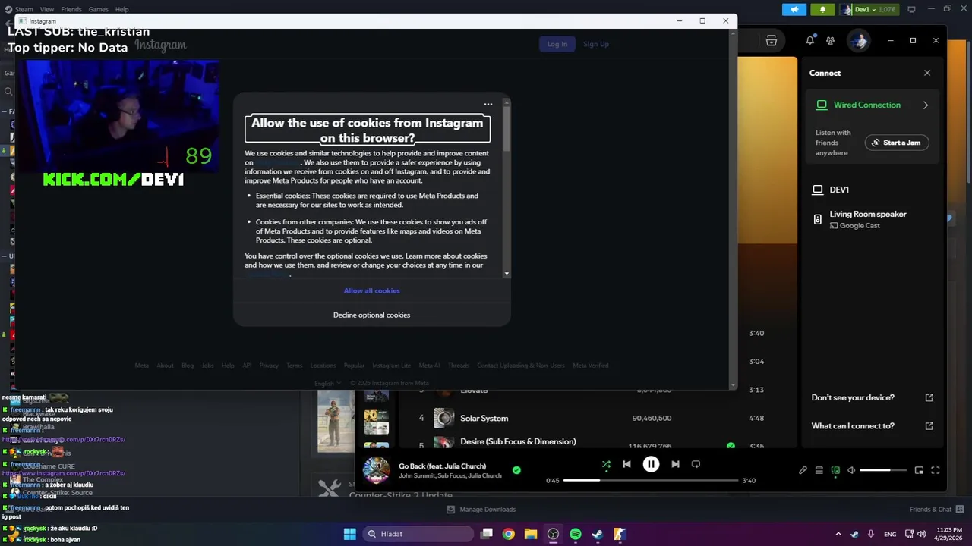Mute the Spotify volume speaker icon
This screenshot has width=972, height=546.
click(851, 470)
